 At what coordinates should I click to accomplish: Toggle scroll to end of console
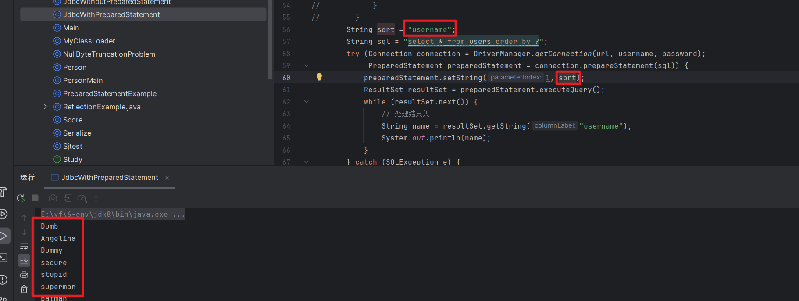coord(24,261)
